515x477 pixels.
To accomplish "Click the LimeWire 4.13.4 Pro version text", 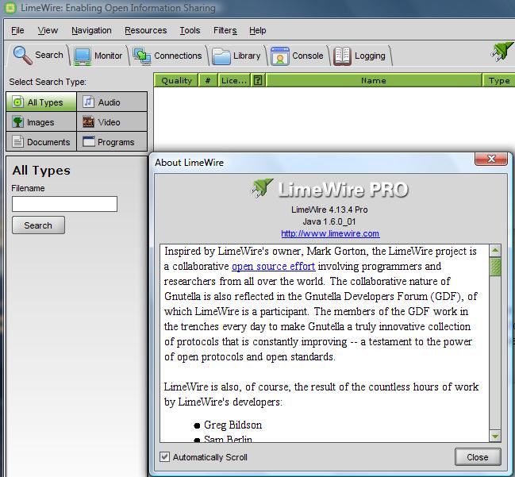I will 329,210.
